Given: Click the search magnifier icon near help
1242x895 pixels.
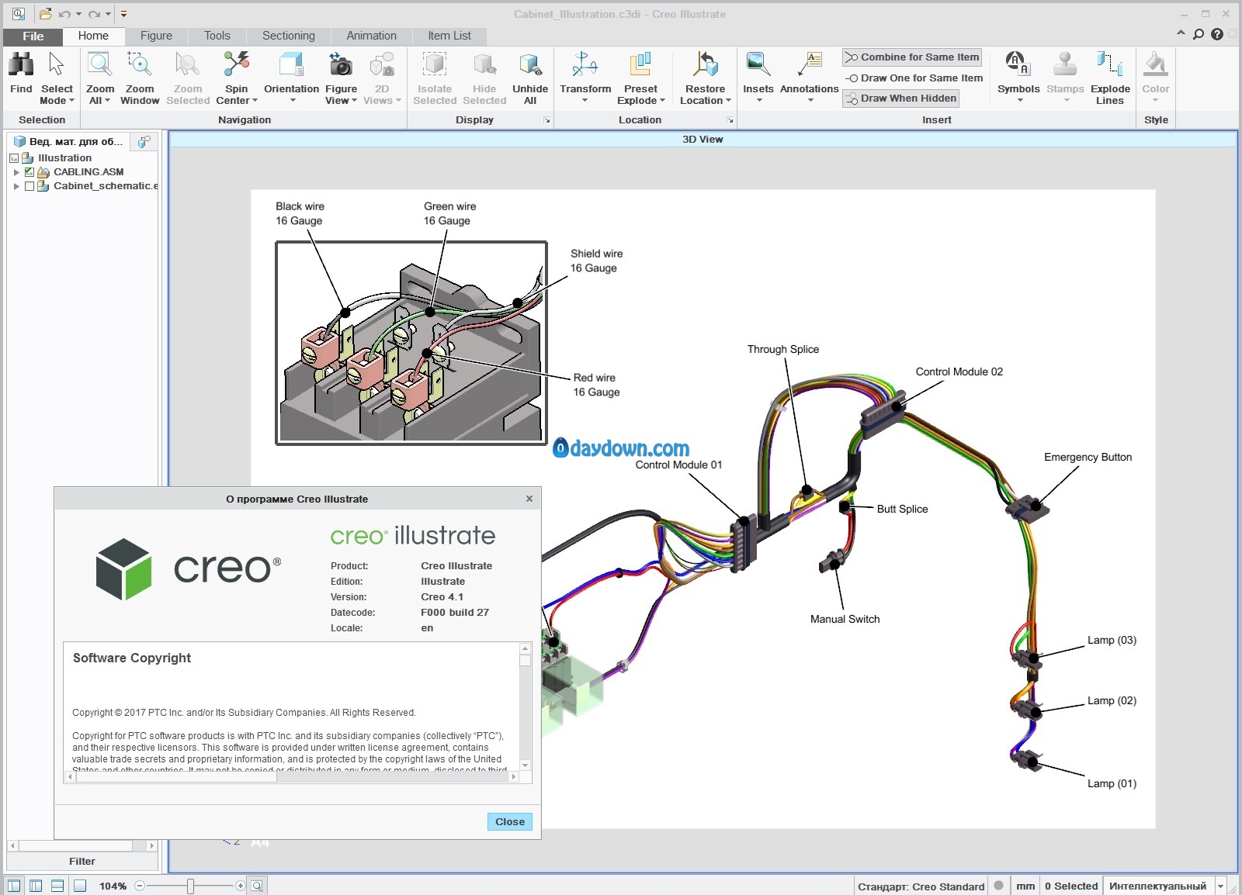Looking at the screenshot, I should coord(1199,34).
